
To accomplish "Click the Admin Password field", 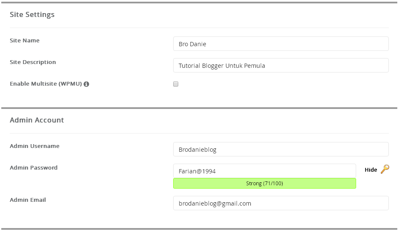I will pyautogui.click(x=264, y=171).
